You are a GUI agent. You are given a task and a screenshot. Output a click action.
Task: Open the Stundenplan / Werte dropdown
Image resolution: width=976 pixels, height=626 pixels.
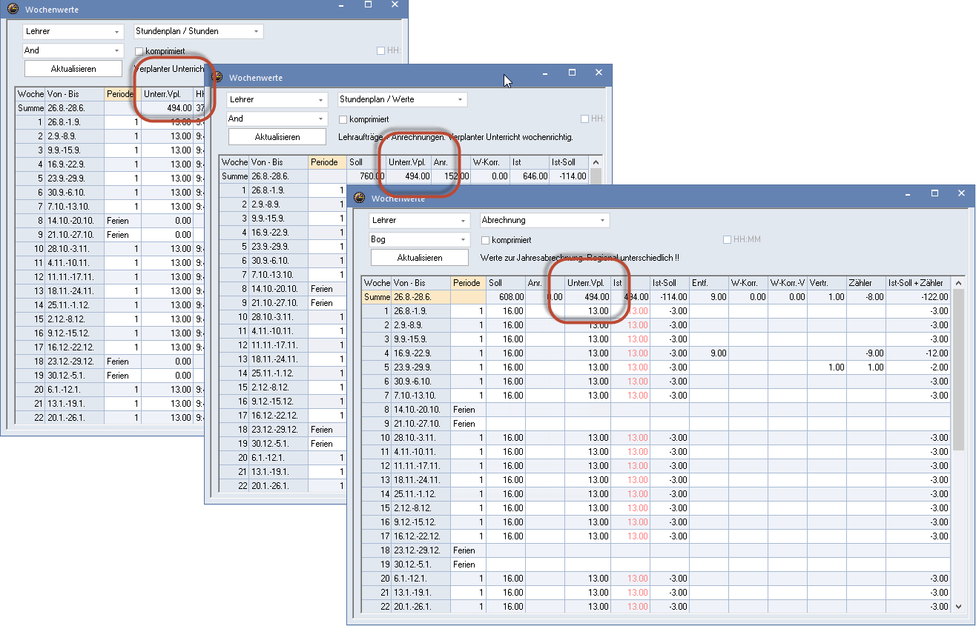(402, 99)
